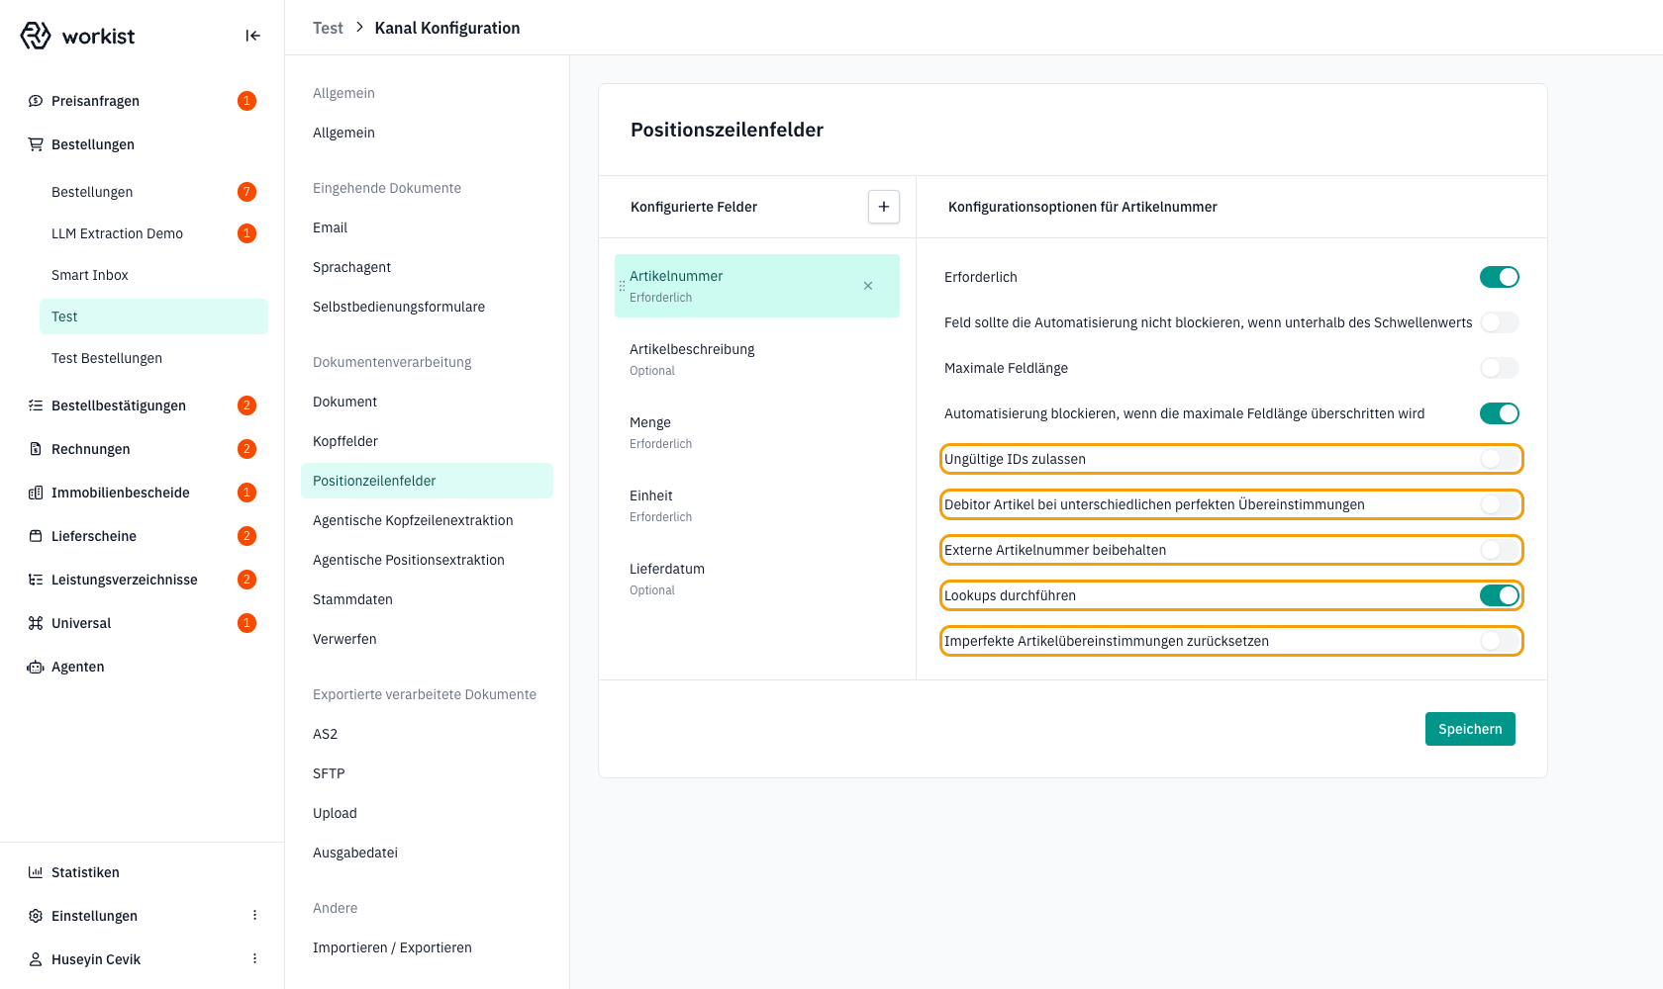Screen dimensions: 1663x989
Task: Select the Menge configured field
Action: 757,432
